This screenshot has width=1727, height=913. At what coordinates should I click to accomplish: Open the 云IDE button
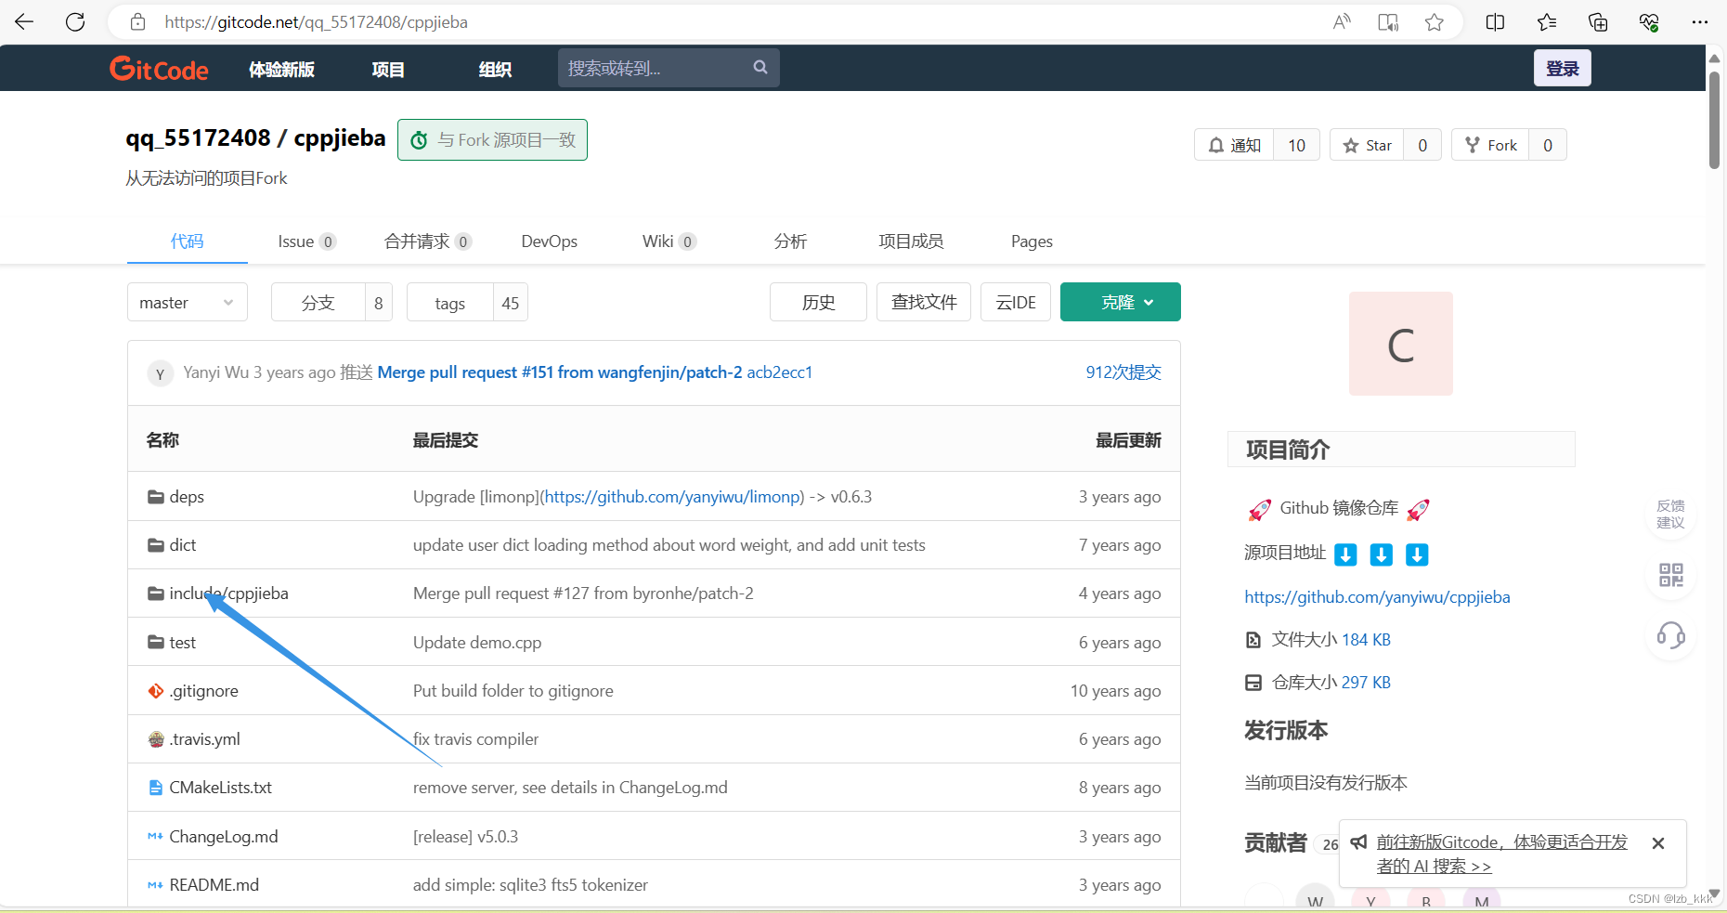coord(1016,302)
